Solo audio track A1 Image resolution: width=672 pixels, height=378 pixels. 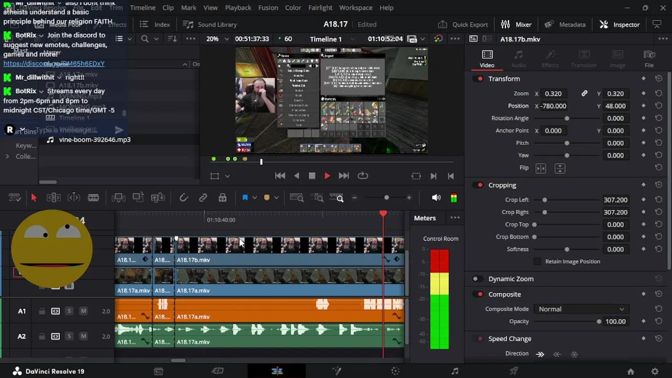(69, 311)
